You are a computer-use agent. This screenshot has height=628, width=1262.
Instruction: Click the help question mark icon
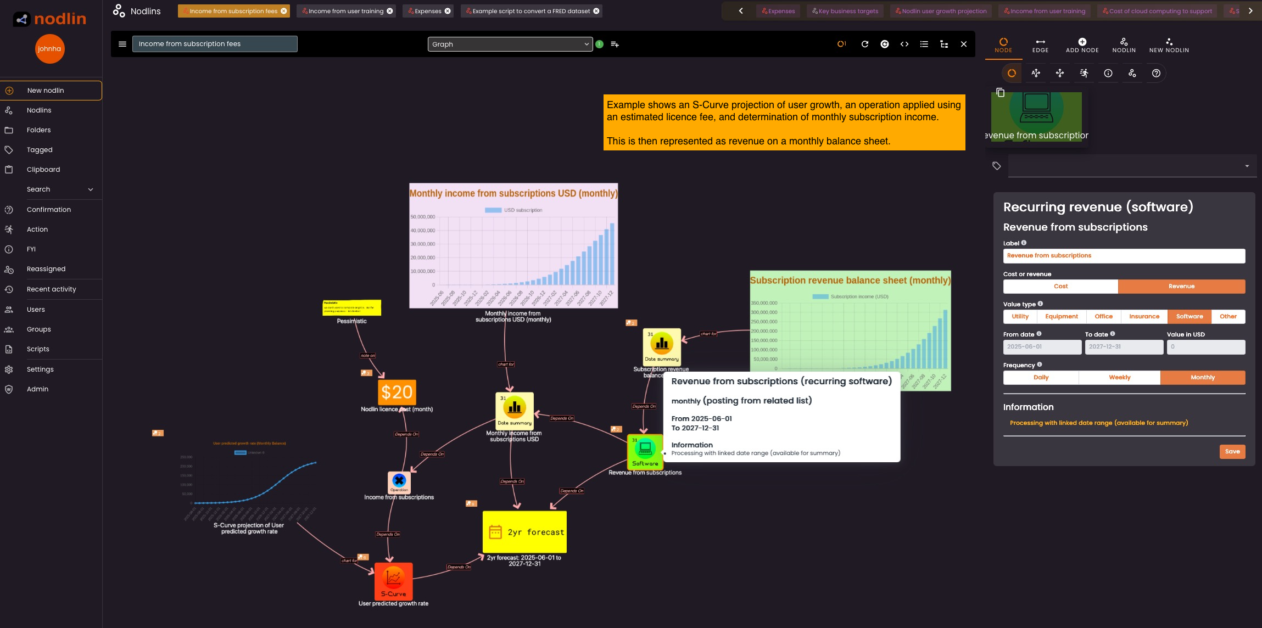pos(1156,73)
